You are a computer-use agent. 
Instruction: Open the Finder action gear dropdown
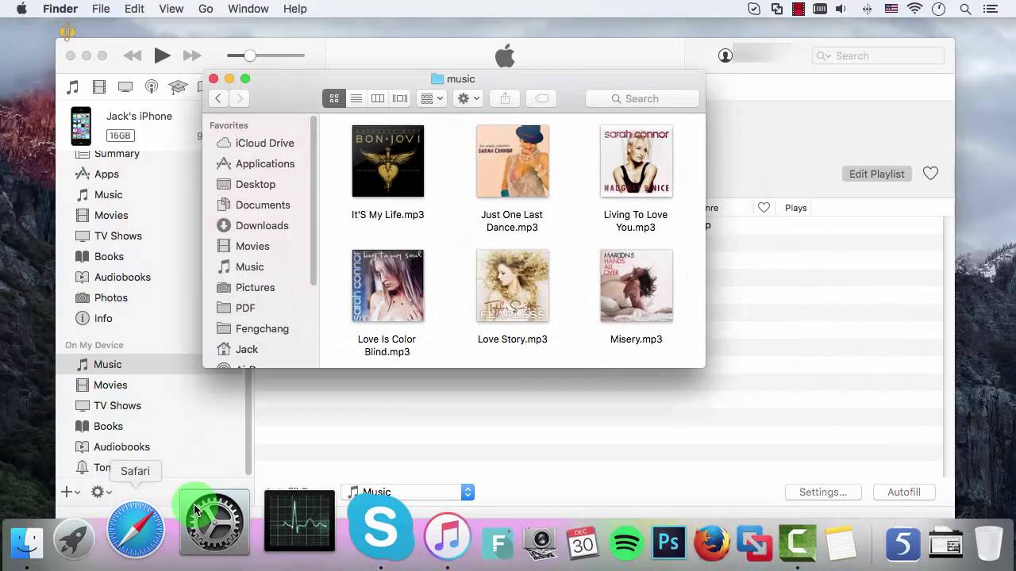468,98
